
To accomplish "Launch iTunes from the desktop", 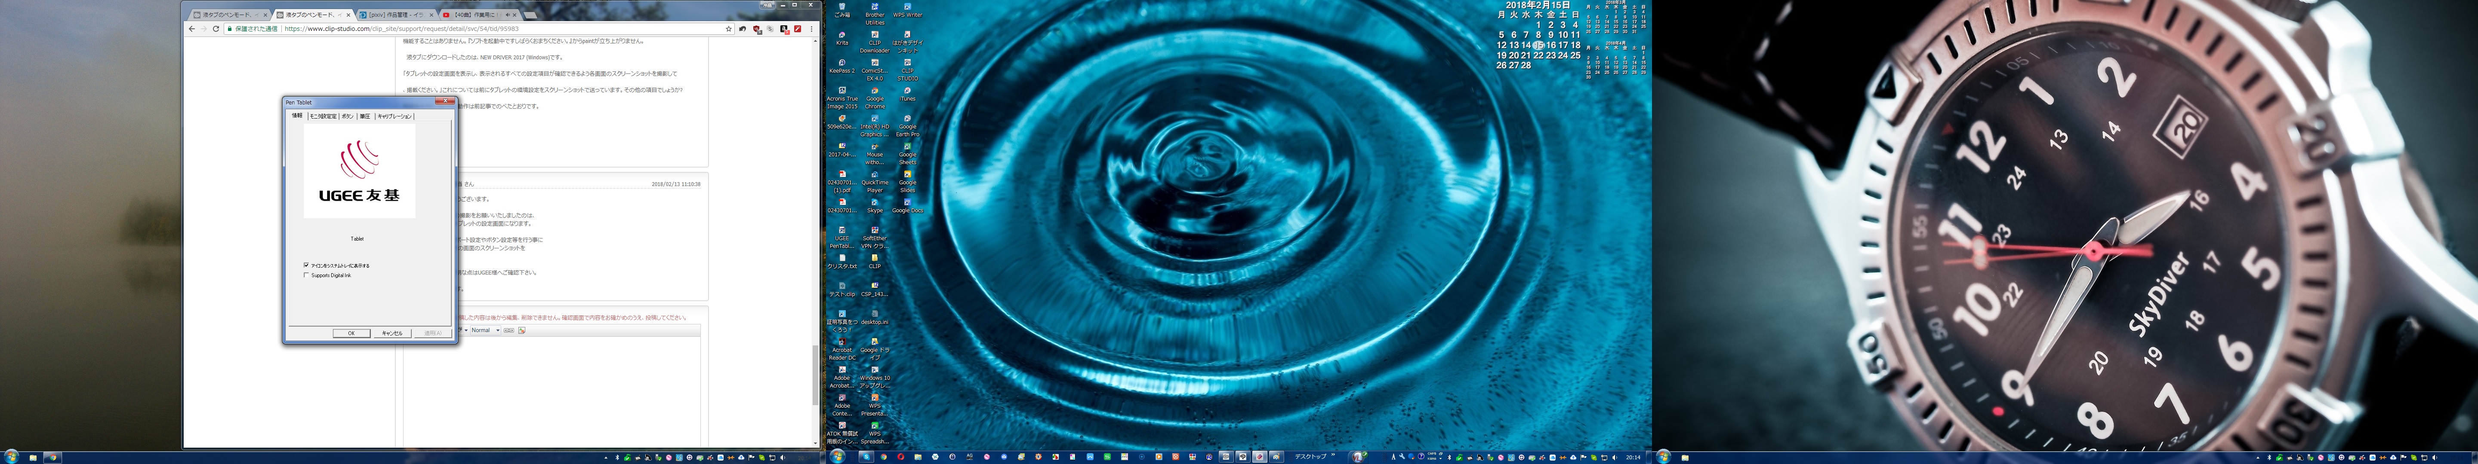I will 907,91.
